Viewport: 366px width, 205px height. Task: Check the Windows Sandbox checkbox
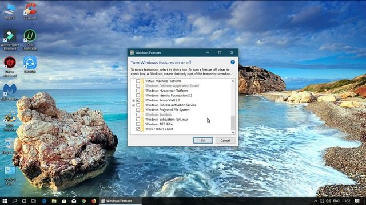pyautogui.click(x=138, y=114)
